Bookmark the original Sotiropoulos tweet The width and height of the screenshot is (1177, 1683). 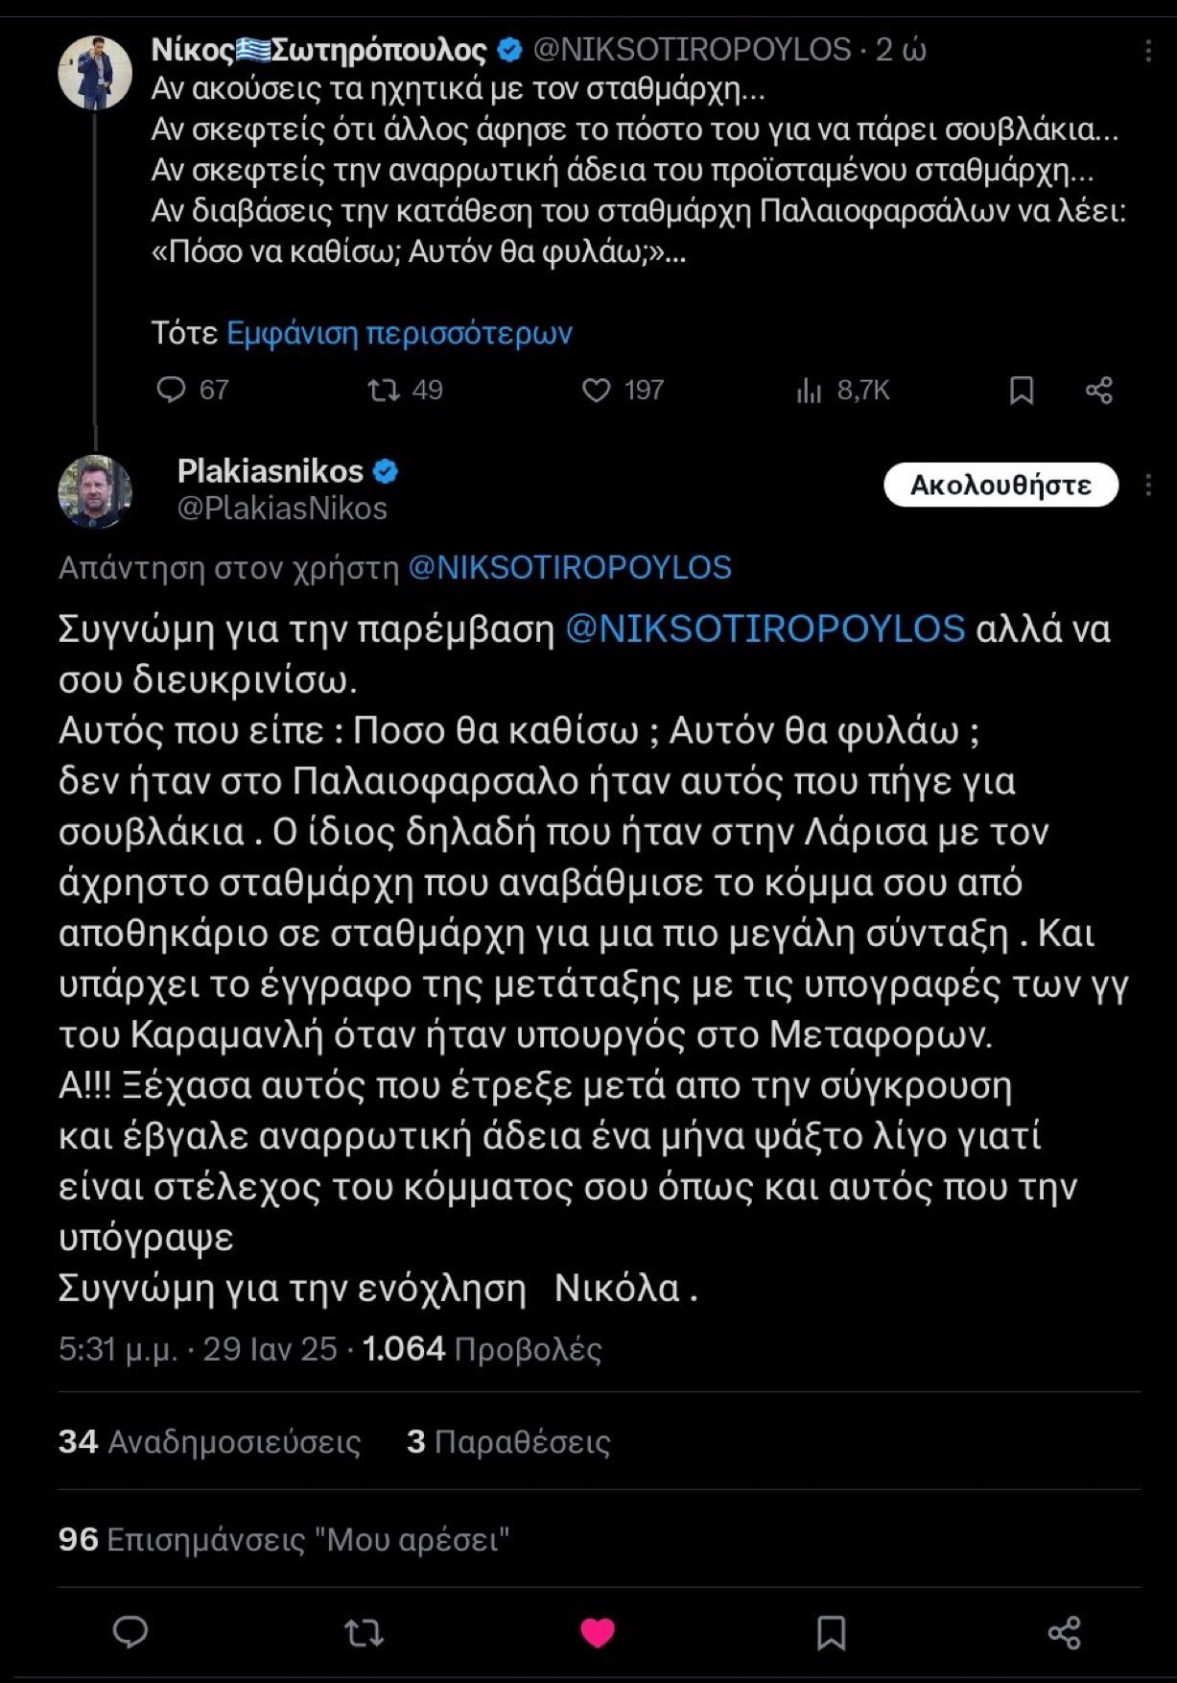coord(1022,390)
